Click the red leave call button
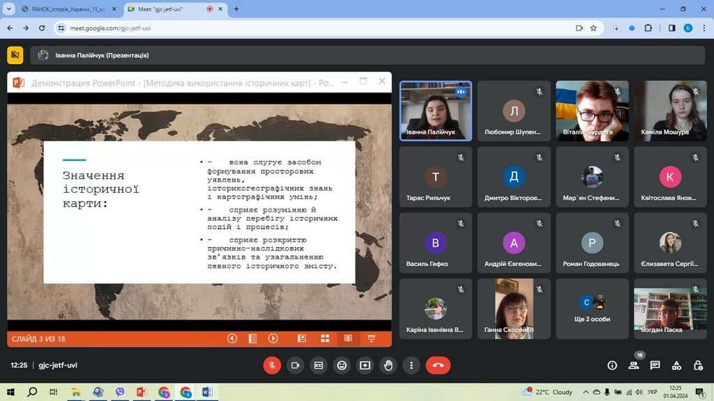The height and width of the screenshot is (401, 714). [438, 365]
